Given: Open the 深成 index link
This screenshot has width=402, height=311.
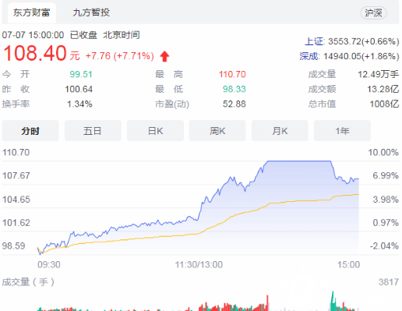Looking at the screenshot, I should [x=309, y=56].
